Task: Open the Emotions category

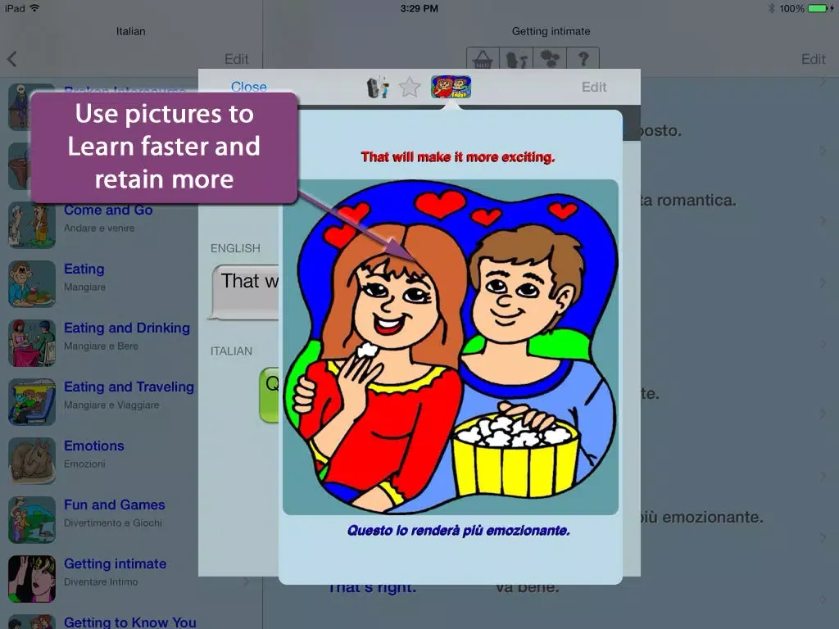Action: pyautogui.click(x=131, y=460)
